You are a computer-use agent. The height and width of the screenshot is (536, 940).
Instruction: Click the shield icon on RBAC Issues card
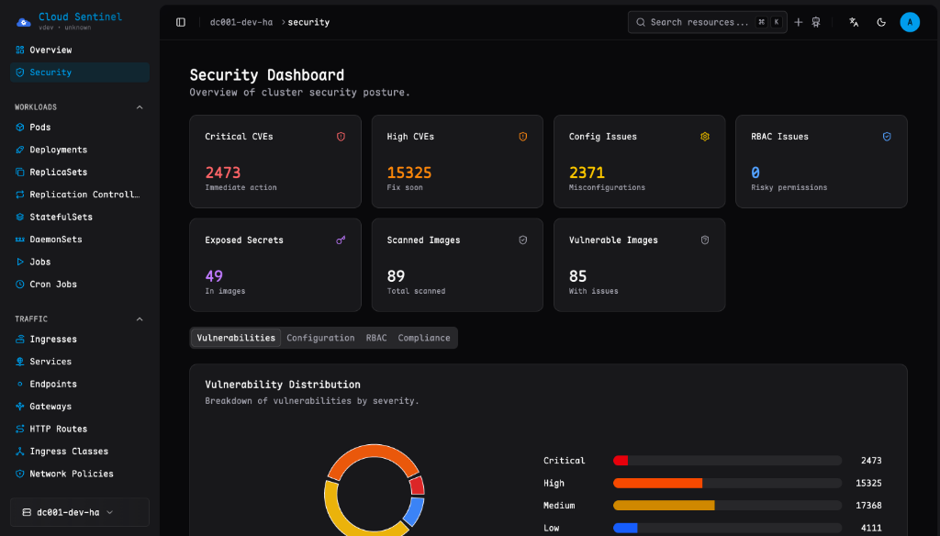pos(887,135)
